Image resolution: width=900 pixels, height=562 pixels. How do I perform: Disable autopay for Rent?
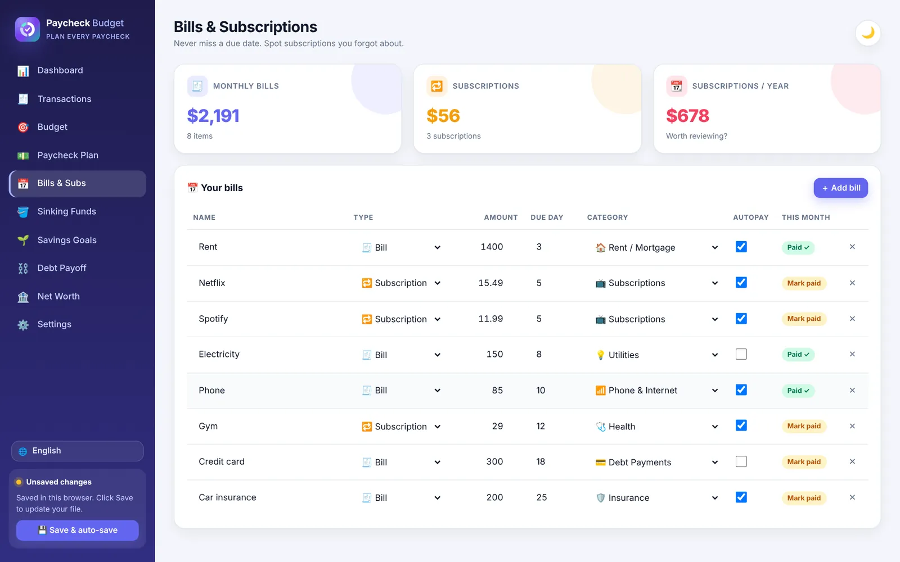click(x=741, y=247)
